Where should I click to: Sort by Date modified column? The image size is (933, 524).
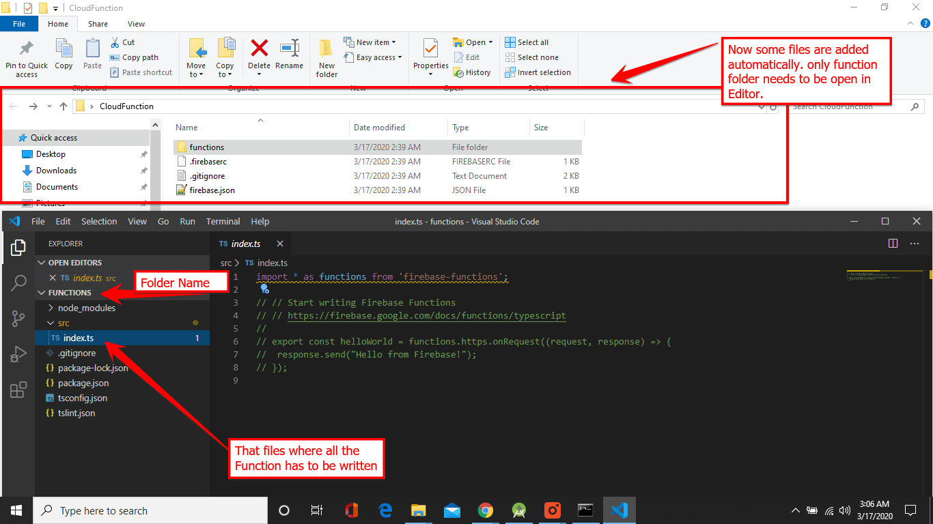(x=379, y=128)
